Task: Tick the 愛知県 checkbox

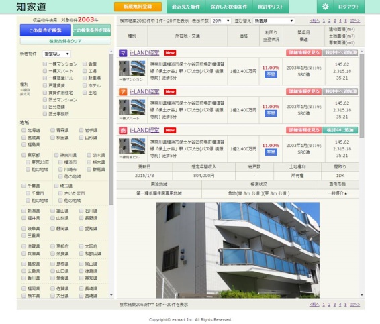Action: pos(81,228)
